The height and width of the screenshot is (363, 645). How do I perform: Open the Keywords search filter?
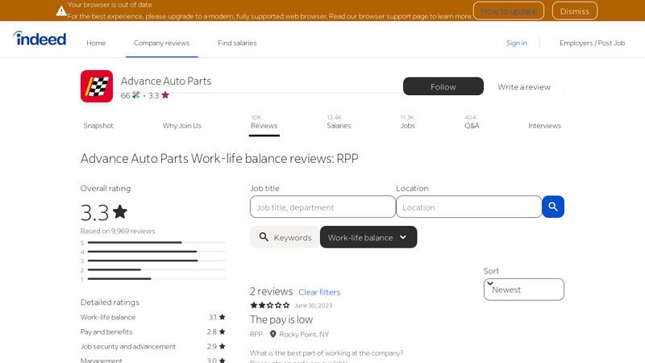point(285,237)
